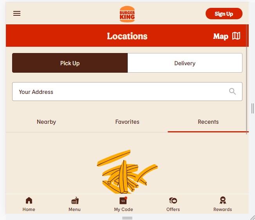Click the search magnifier icon
The image size is (255, 220).
point(232,91)
